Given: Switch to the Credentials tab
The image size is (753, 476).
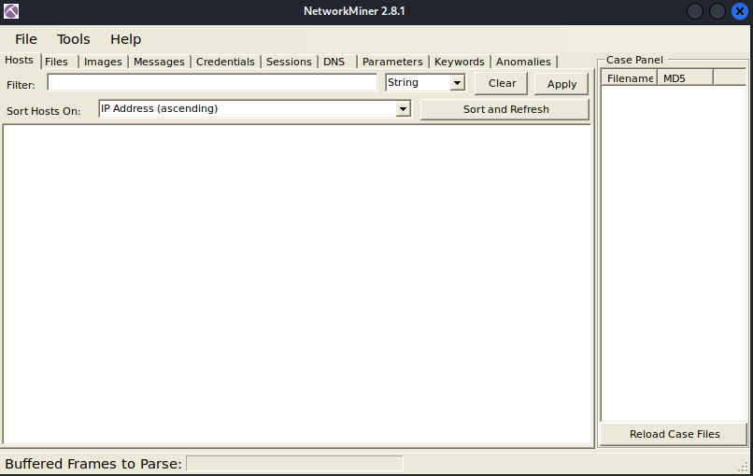Looking at the screenshot, I should point(225,62).
